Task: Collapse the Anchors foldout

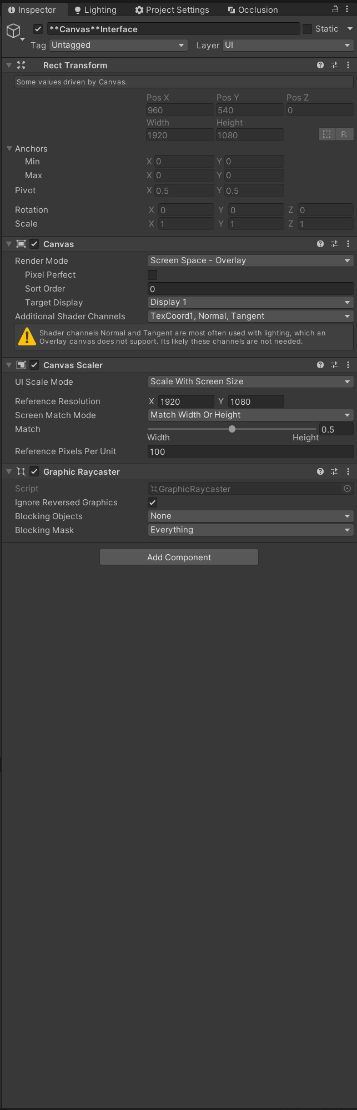Action: tap(9, 149)
